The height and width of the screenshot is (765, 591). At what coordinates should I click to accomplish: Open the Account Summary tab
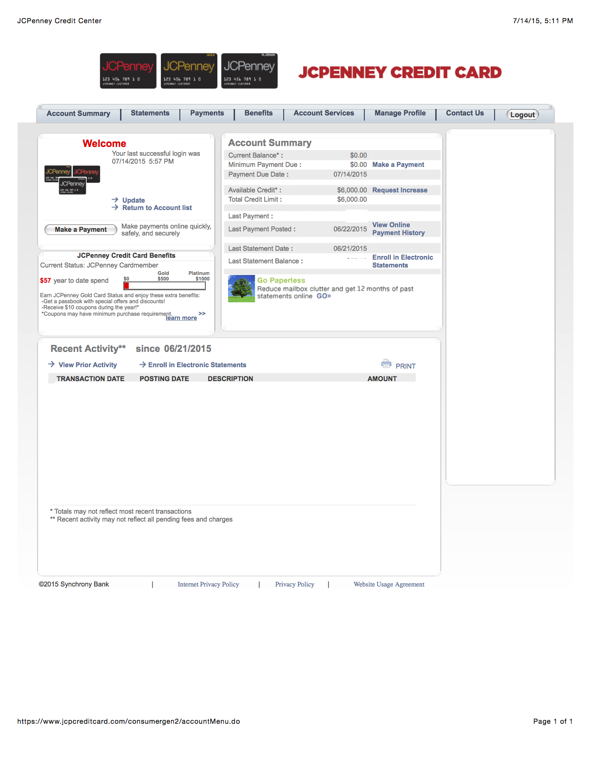point(78,114)
